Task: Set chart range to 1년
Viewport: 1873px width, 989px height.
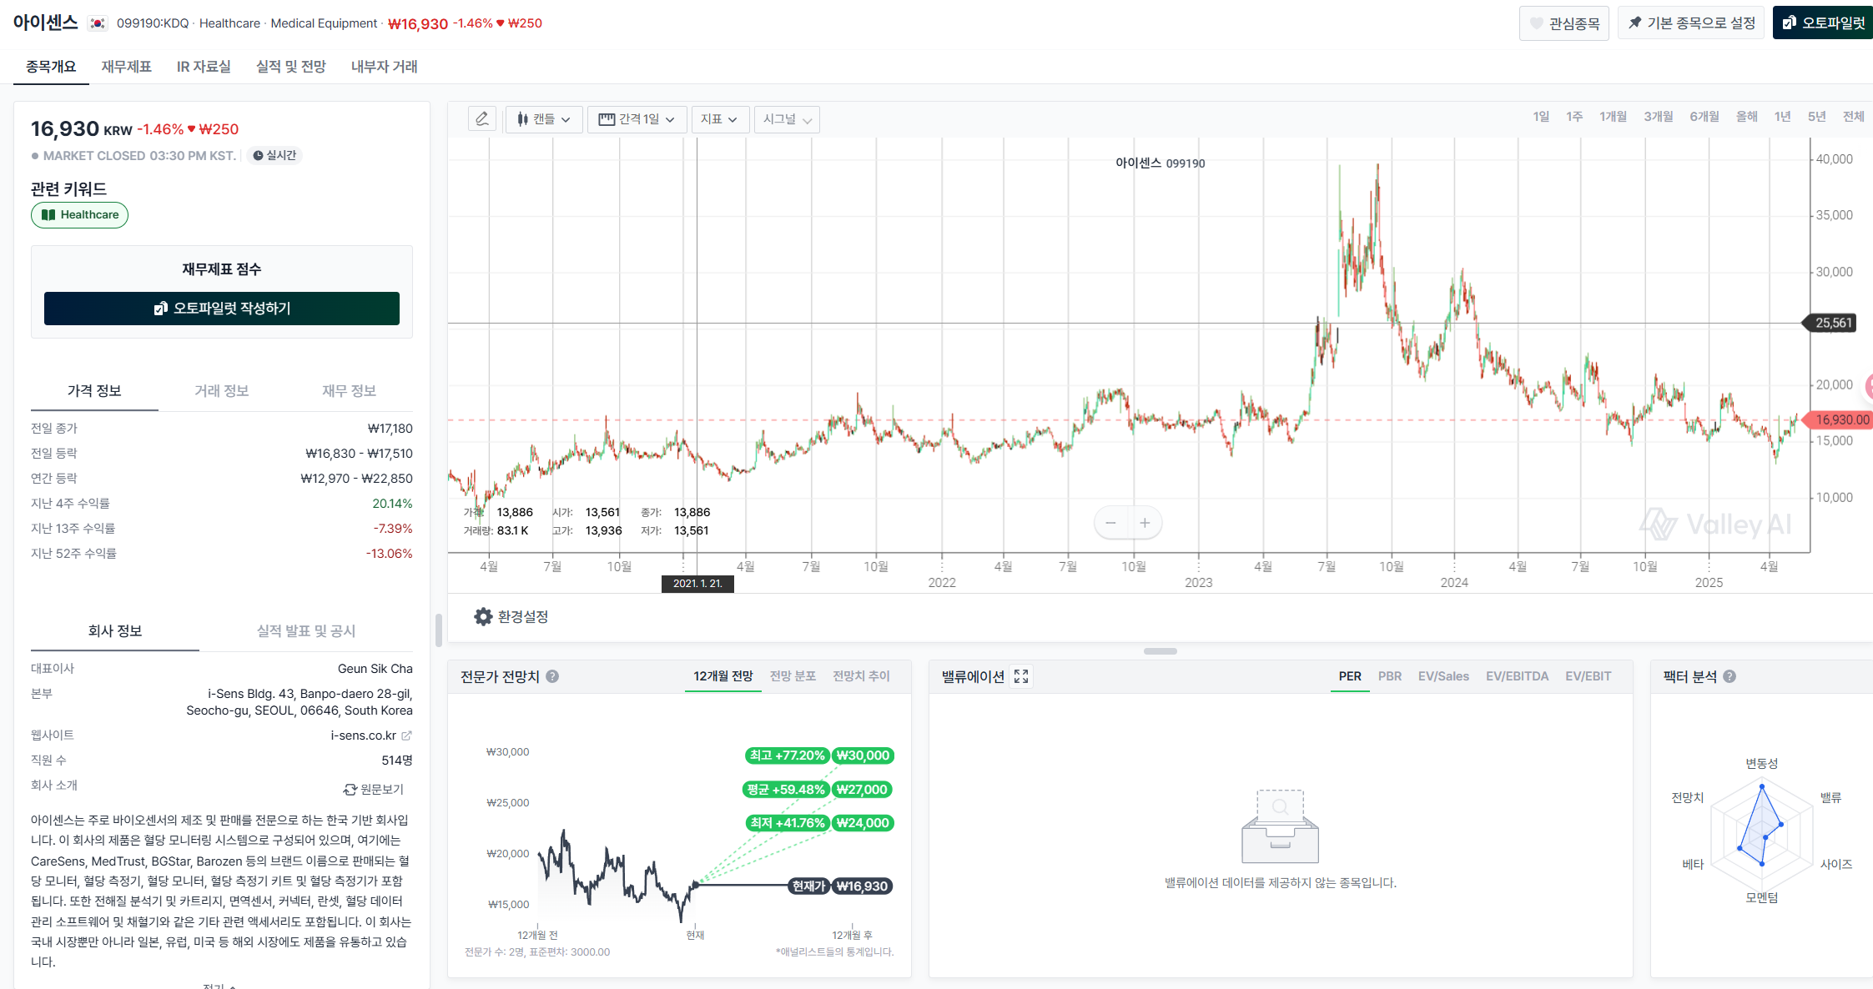Action: pyautogui.click(x=1783, y=117)
